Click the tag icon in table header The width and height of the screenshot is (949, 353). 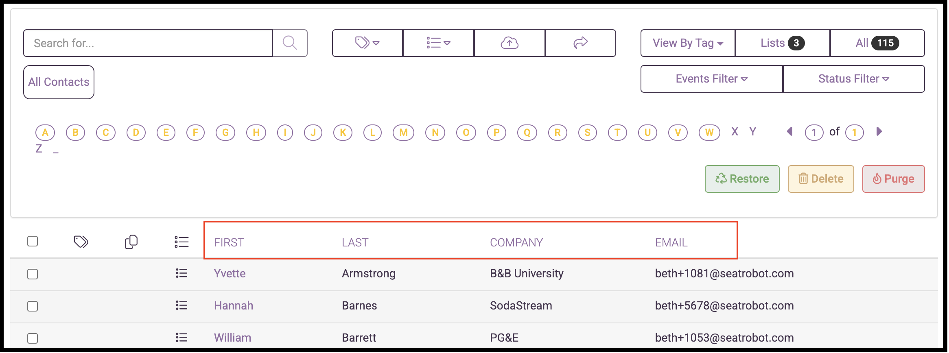point(81,242)
